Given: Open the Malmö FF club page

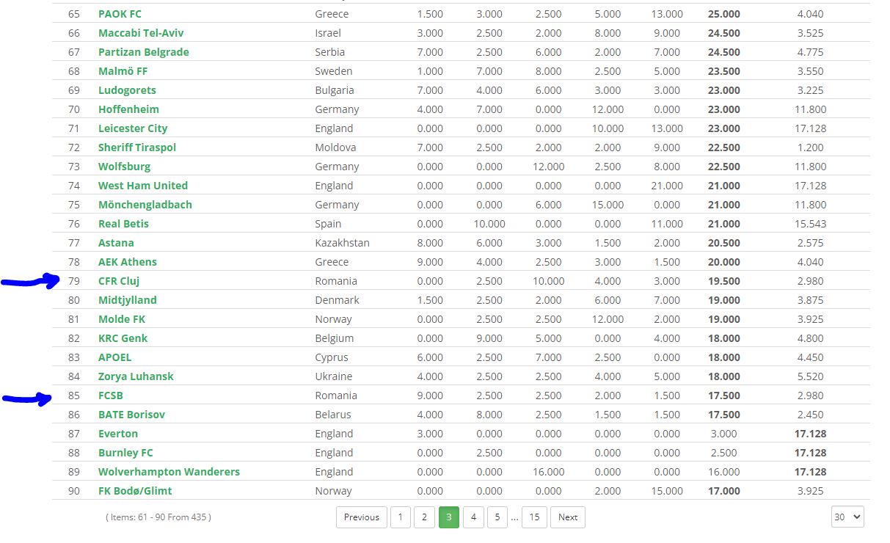Looking at the screenshot, I should click(123, 71).
